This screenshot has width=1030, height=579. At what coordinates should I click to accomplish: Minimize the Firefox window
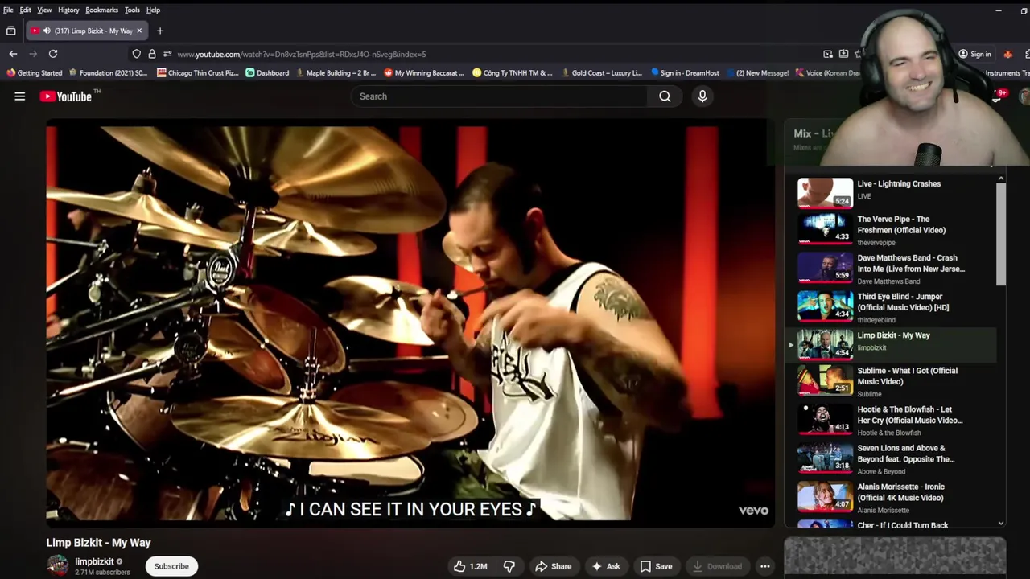(999, 10)
